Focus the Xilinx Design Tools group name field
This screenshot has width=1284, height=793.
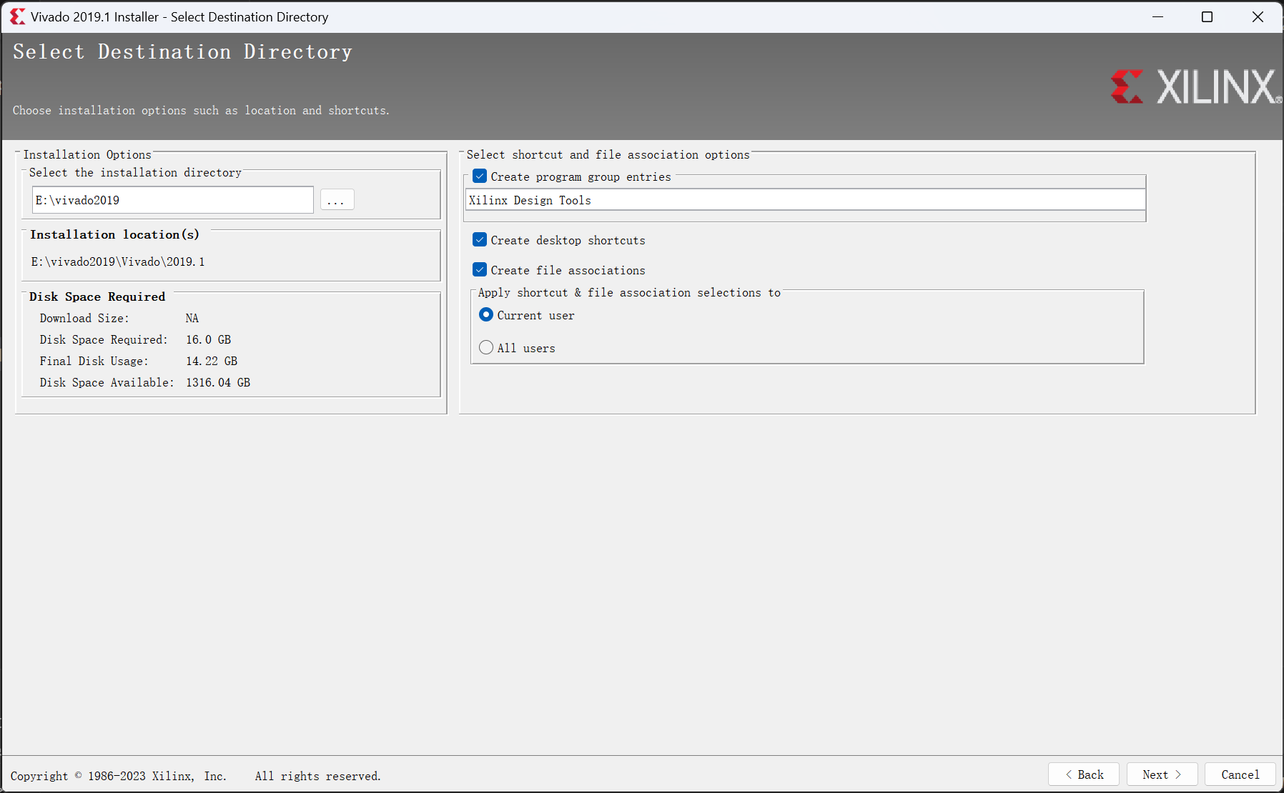tap(805, 200)
